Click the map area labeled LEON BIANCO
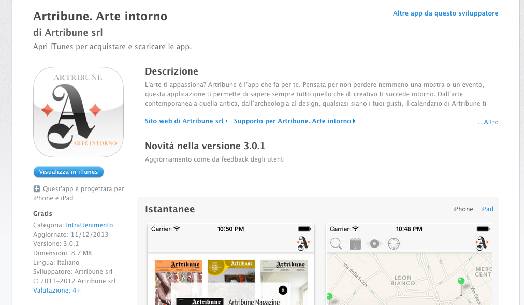 coord(403,281)
